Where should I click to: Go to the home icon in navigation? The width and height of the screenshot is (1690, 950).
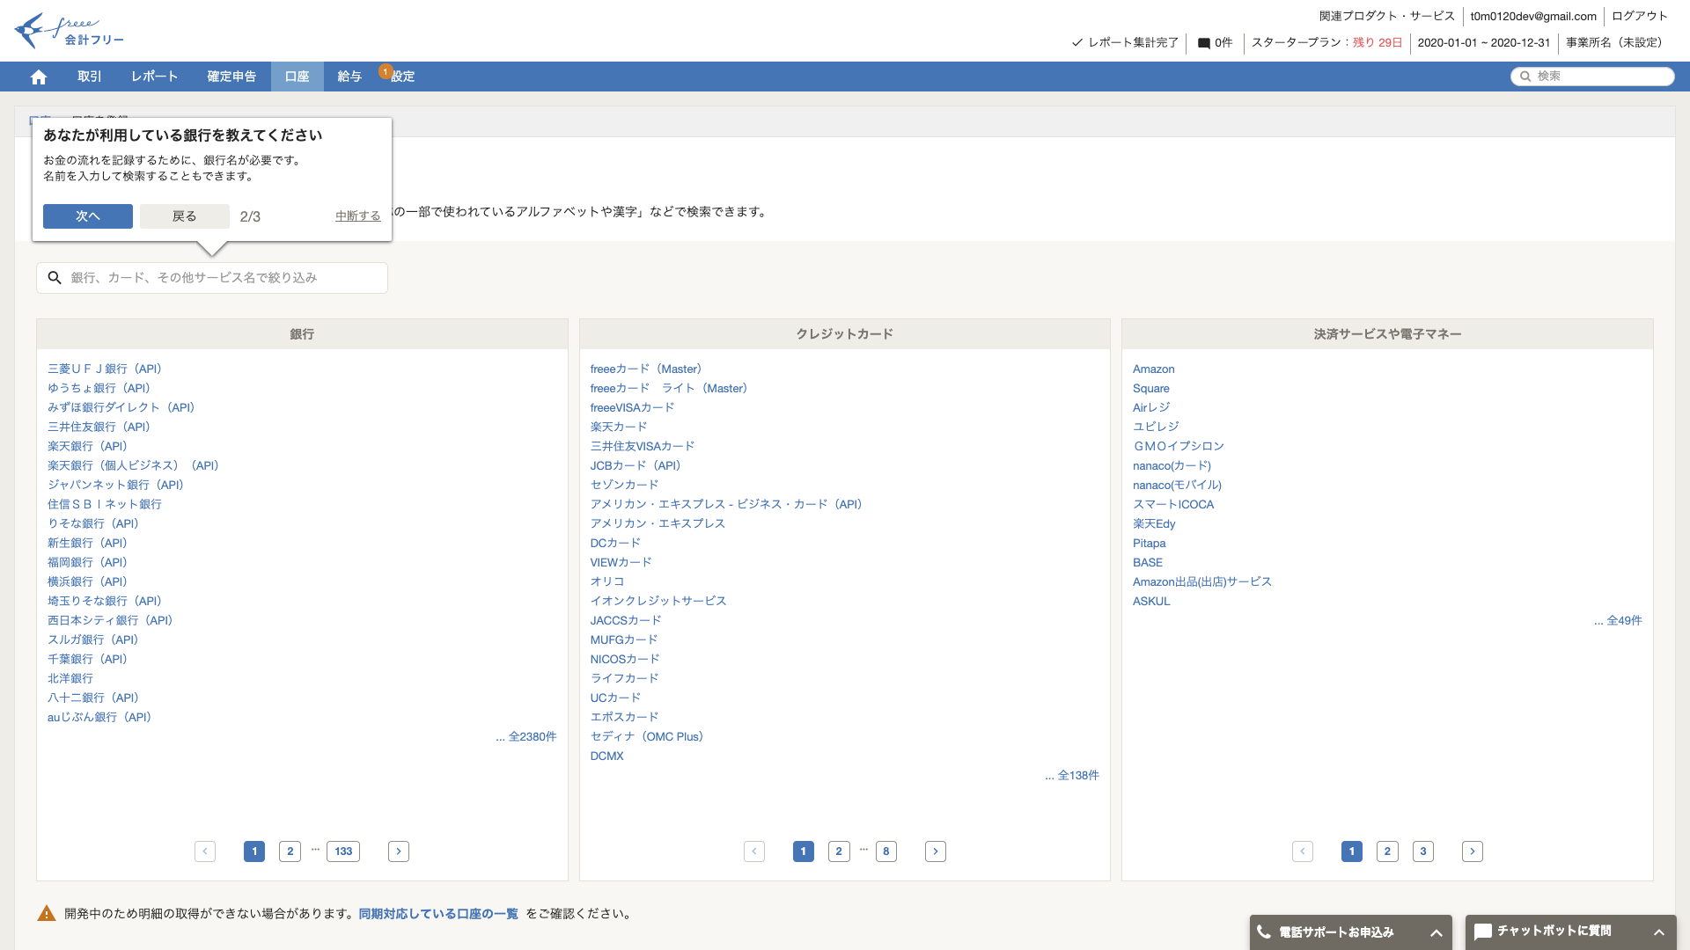(38, 77)
